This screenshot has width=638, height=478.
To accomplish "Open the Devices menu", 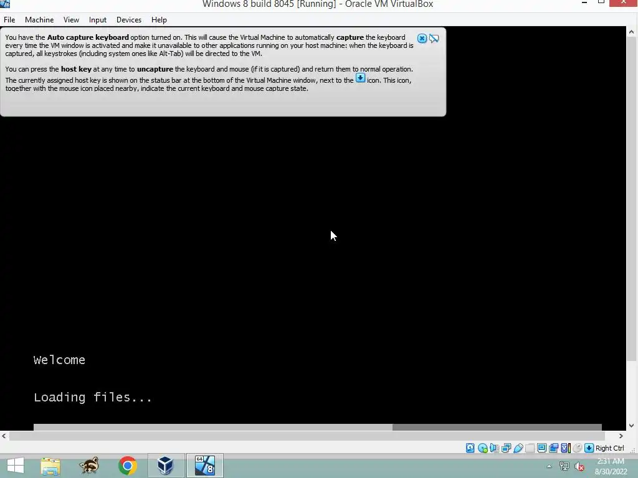I will [129, 19].
